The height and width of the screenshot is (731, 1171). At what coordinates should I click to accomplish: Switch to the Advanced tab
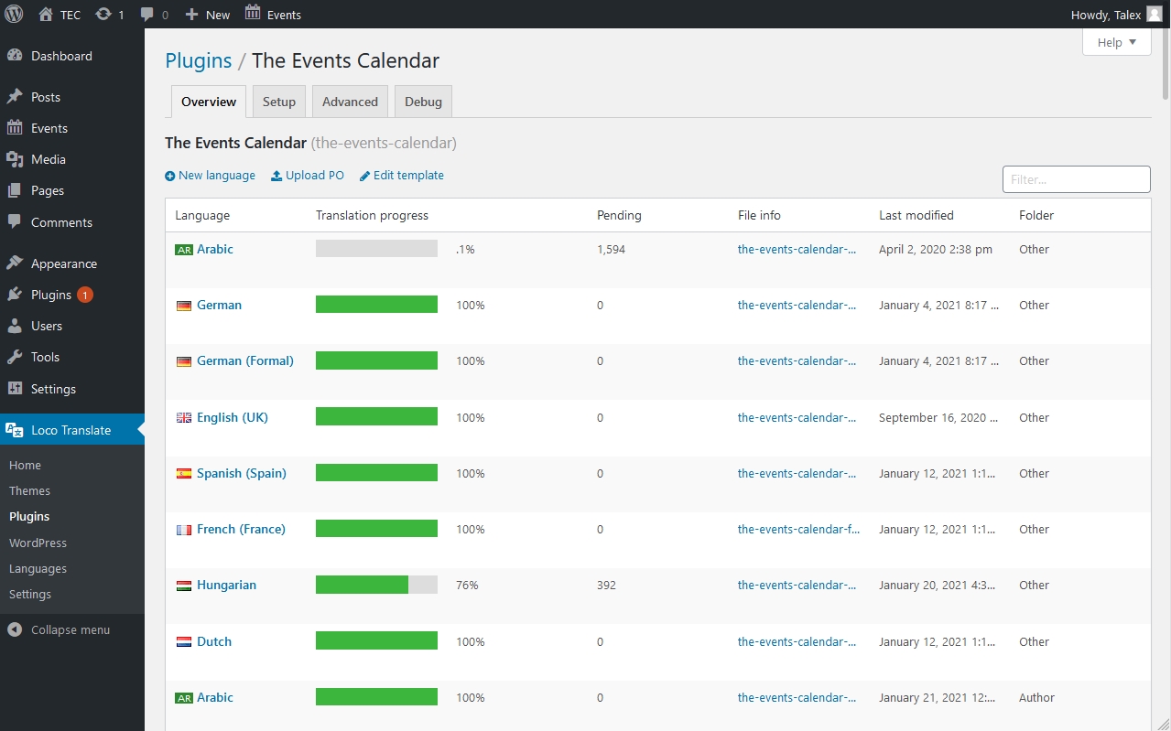point(350,102)
